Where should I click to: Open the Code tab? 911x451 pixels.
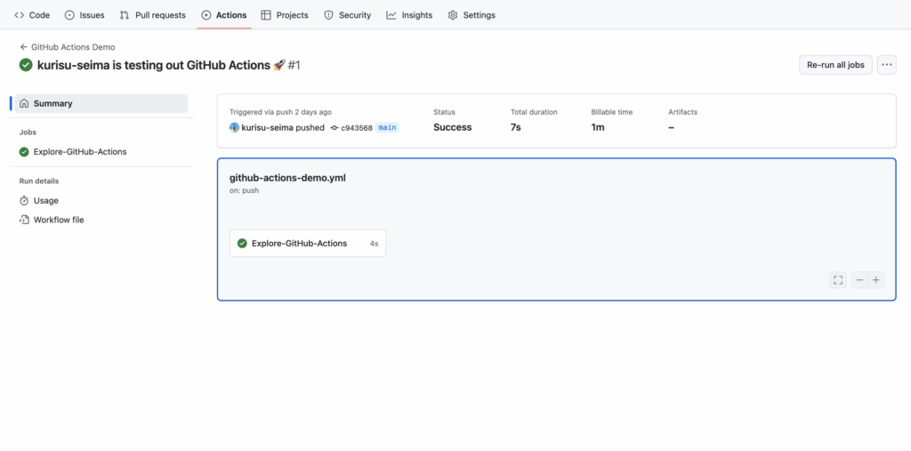pos(32,15)
